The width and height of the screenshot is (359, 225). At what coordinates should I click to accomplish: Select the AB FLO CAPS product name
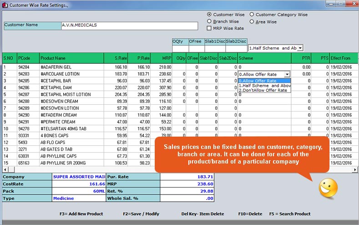[x=53, y=143]
